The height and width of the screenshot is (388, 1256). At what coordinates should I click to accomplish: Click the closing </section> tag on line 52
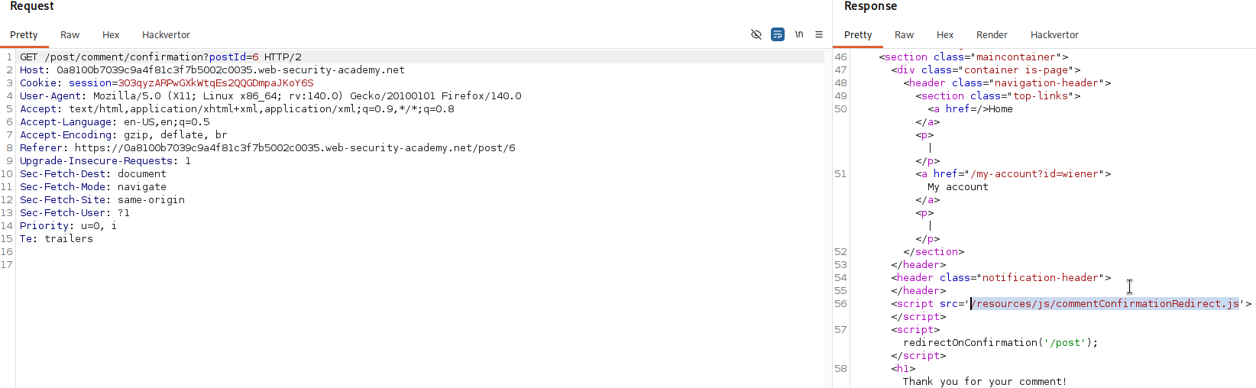pyautogui.click(x=934, y=252)
